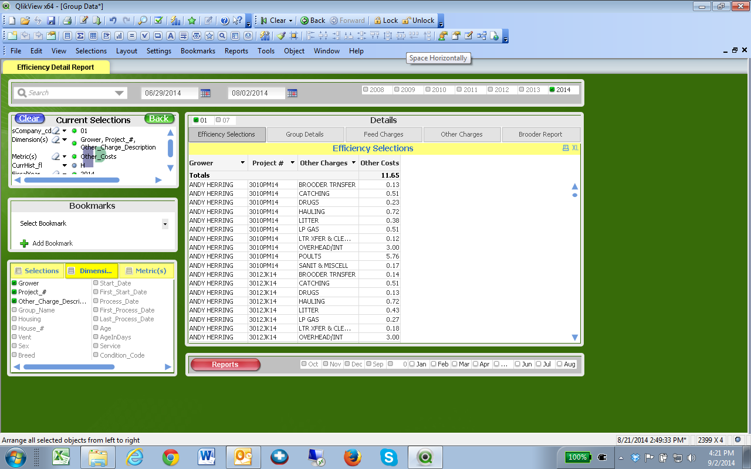This screenshot has width=751, height=469.
Task: Open calendar picker next to 06/29/2014
Action: click(x=205, y=93)
